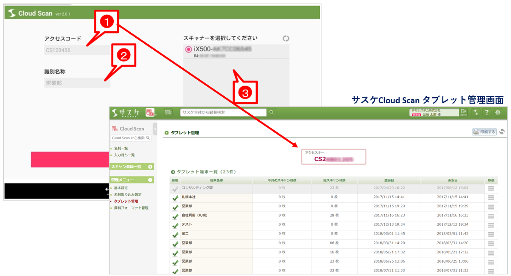Click the Logout icon
This screenshot has width=511, height=276.
pyautogui.click(x=464, y=112)
